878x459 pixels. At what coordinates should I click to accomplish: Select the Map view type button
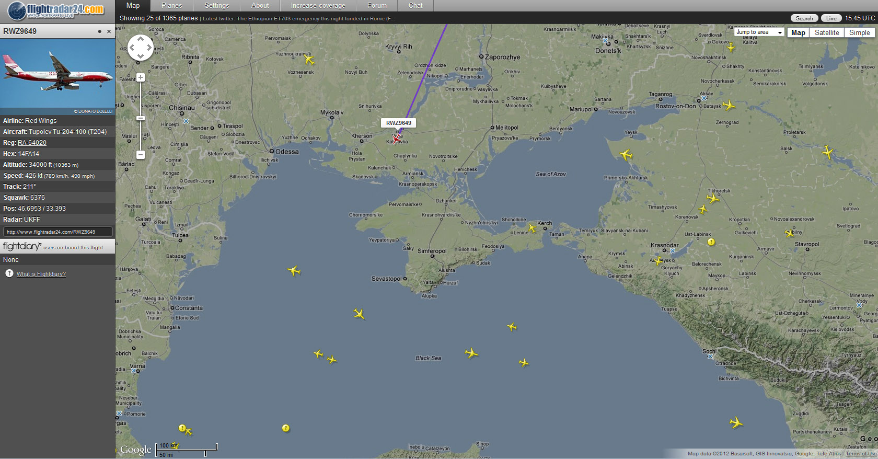click(x=798, y=32)
